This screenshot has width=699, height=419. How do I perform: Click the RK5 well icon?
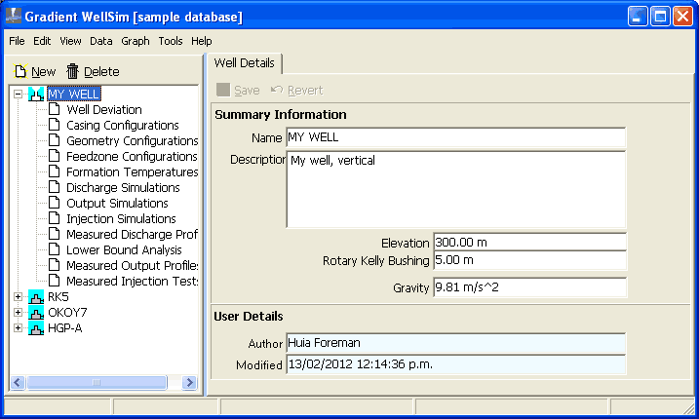36,297
